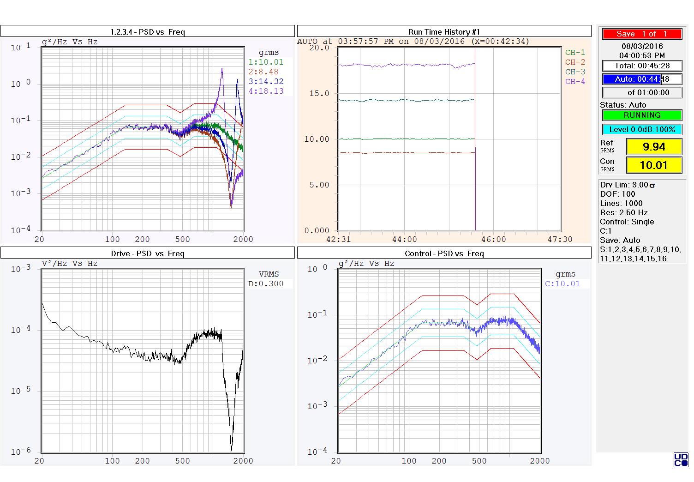Viewport: 694px width, 482px height.
Task: Open the Drive - PSD vs Freq title bar
Action: click(148, 253)
